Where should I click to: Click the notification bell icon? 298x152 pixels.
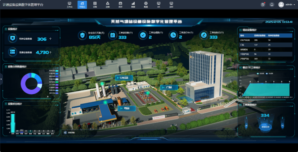272,5
